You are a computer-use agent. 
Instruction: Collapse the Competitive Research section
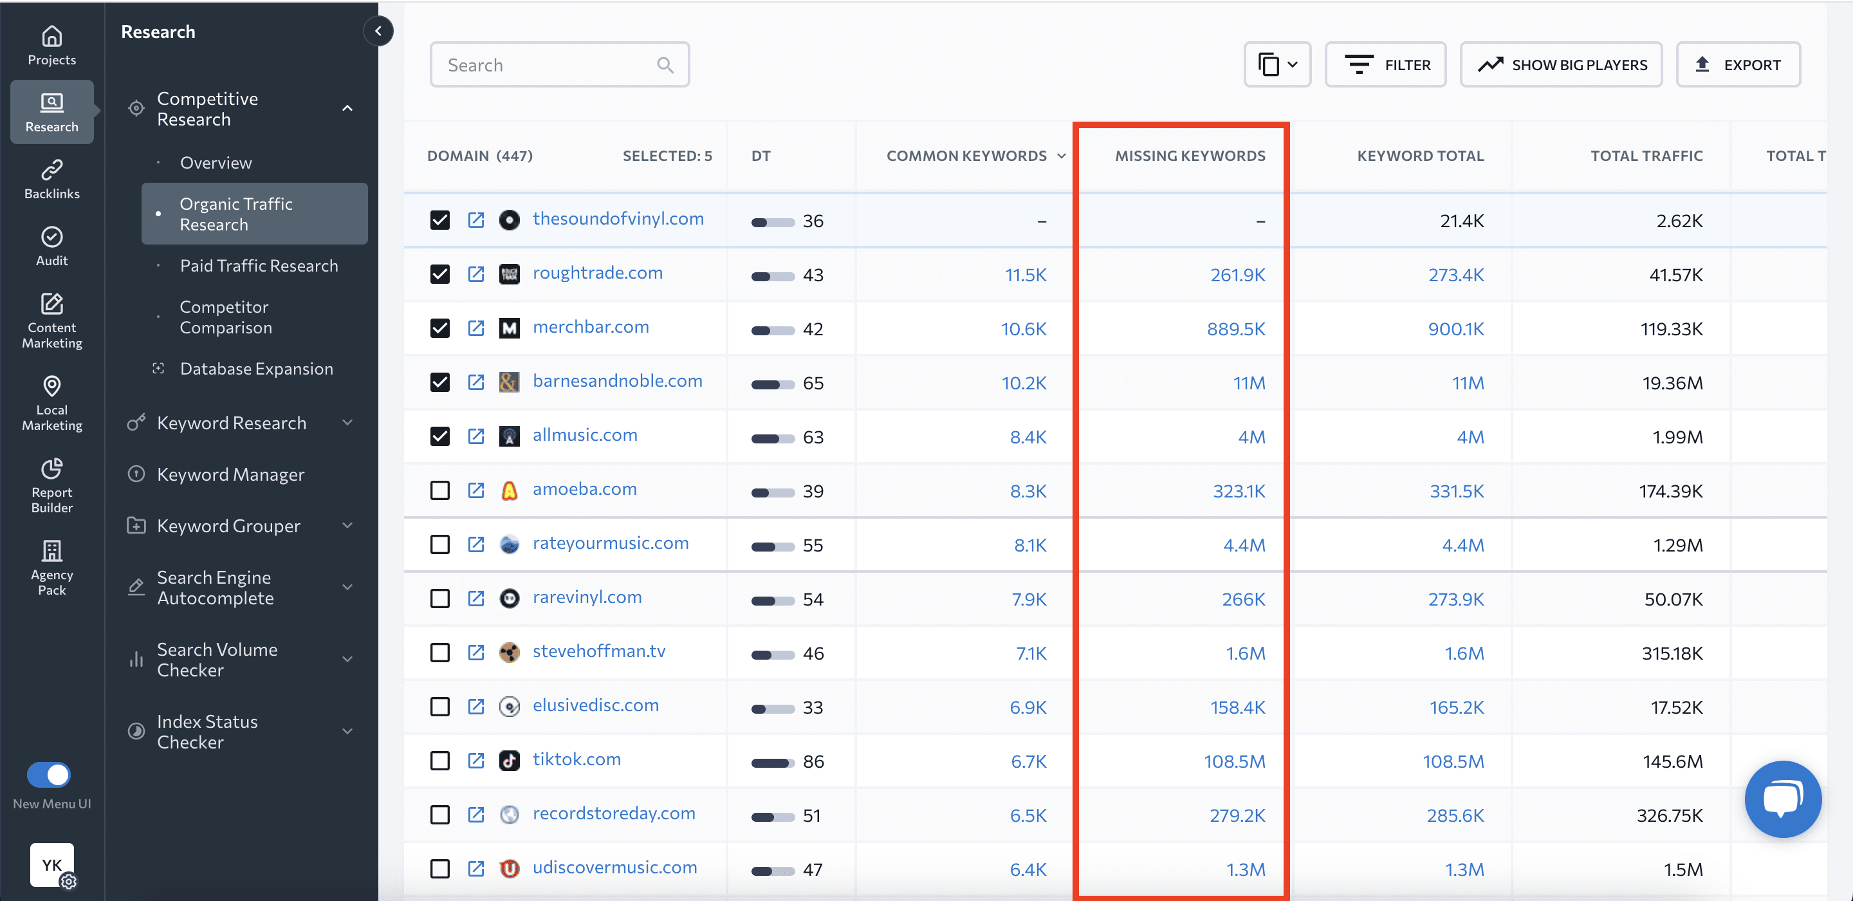coord(347,108)
